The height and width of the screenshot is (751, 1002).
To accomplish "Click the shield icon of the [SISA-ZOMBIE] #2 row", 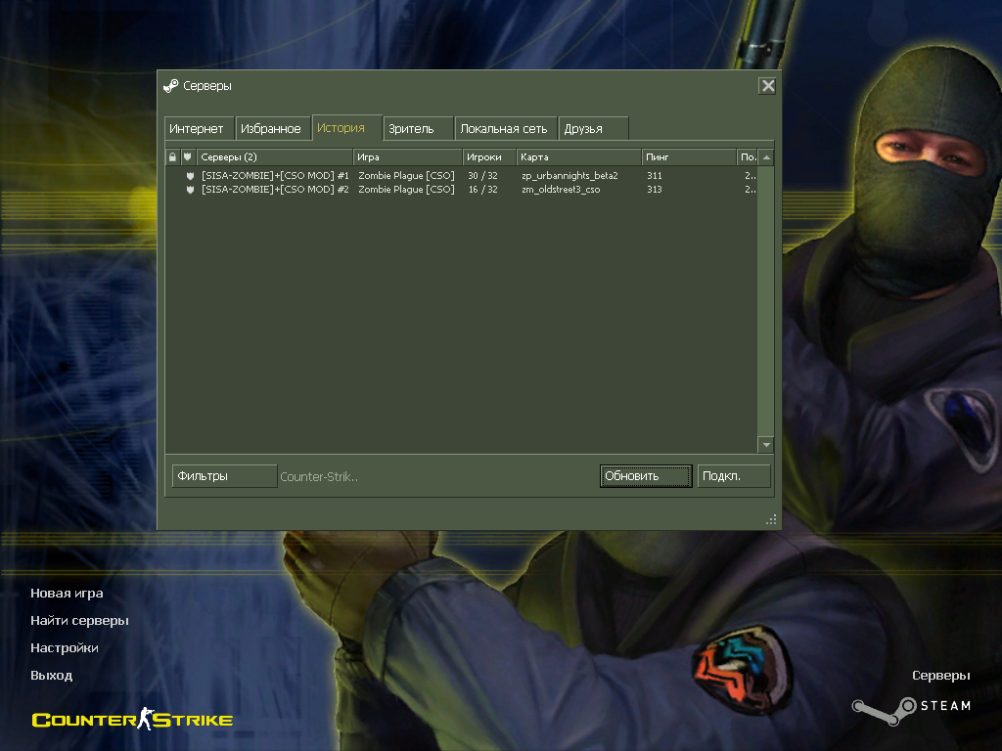I will click(190, 190).
